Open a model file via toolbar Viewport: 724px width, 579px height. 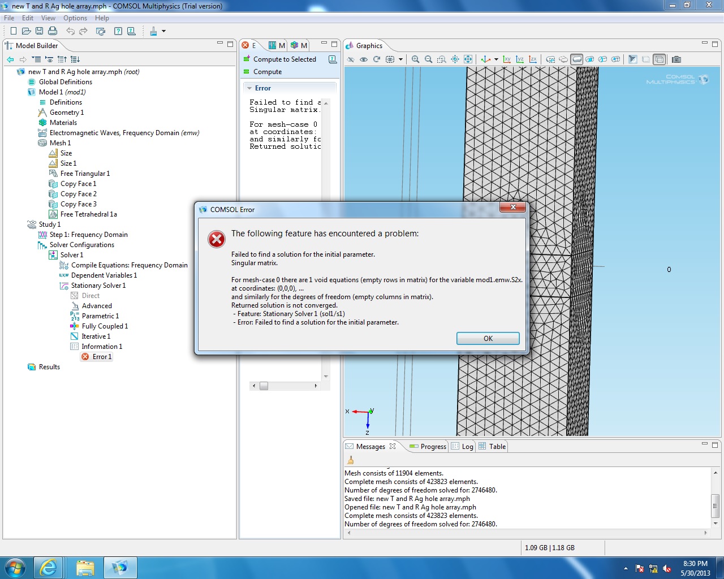(x=26, y=31)
